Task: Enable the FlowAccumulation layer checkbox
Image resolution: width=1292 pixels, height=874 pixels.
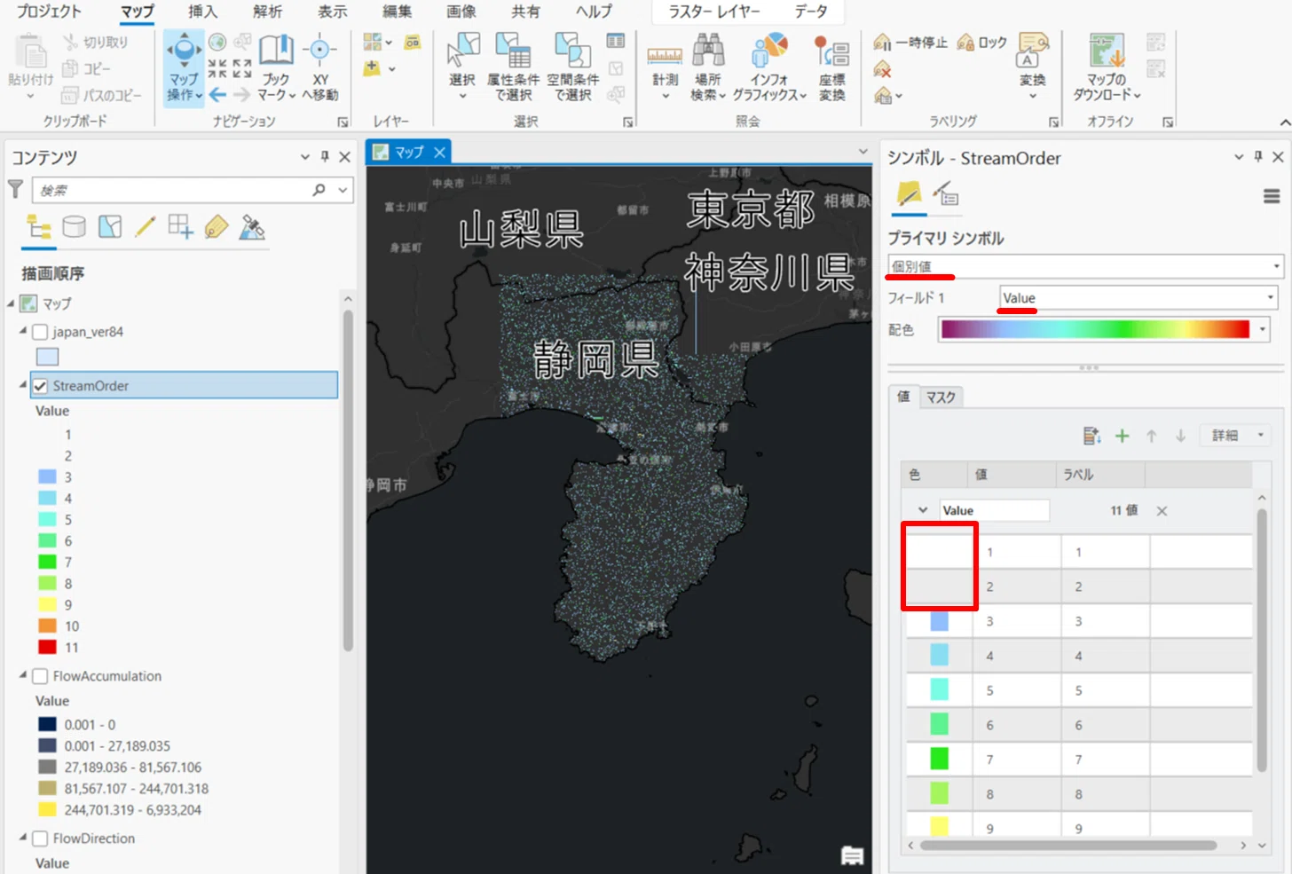Action: coord(40,676)
